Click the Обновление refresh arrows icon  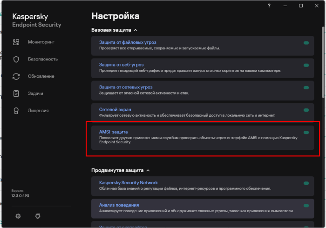[x=16, y=76]
